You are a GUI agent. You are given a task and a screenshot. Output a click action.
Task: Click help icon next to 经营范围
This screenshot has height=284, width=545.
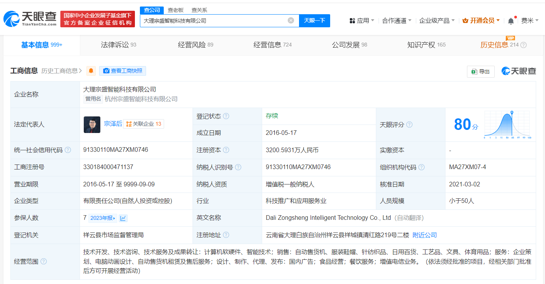[44, 261]
